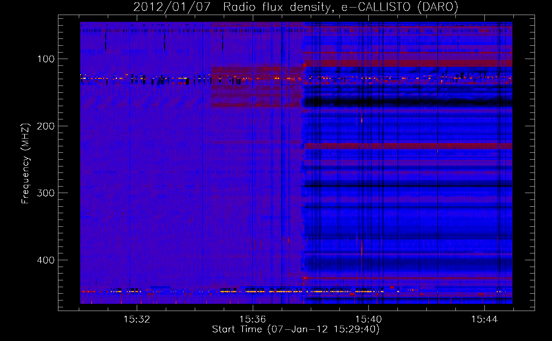Screen dimensions: 552x341
Task: Click the 300 frequency tick label
Action: pyautogui.click(x=46, y=193)
